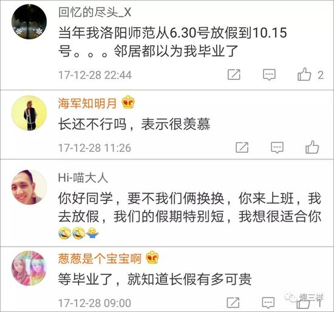Tap the crown badge next to 海军知明月
Image resolution: width=334 pixels, height=312 pixels.
click(128, 102)
